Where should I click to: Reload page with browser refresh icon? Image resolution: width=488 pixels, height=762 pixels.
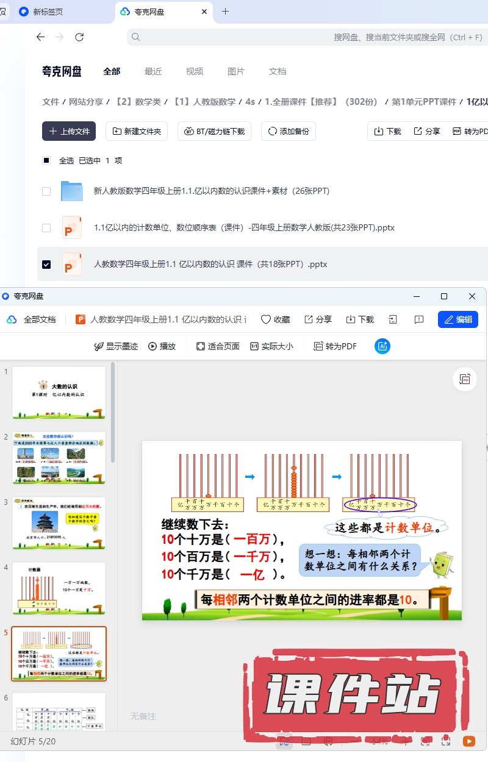pyautogui.click(x=79, y=37)
